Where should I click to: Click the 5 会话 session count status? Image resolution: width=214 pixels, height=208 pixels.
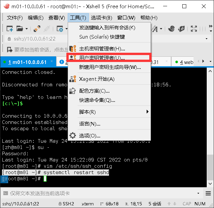click(155, 204)
